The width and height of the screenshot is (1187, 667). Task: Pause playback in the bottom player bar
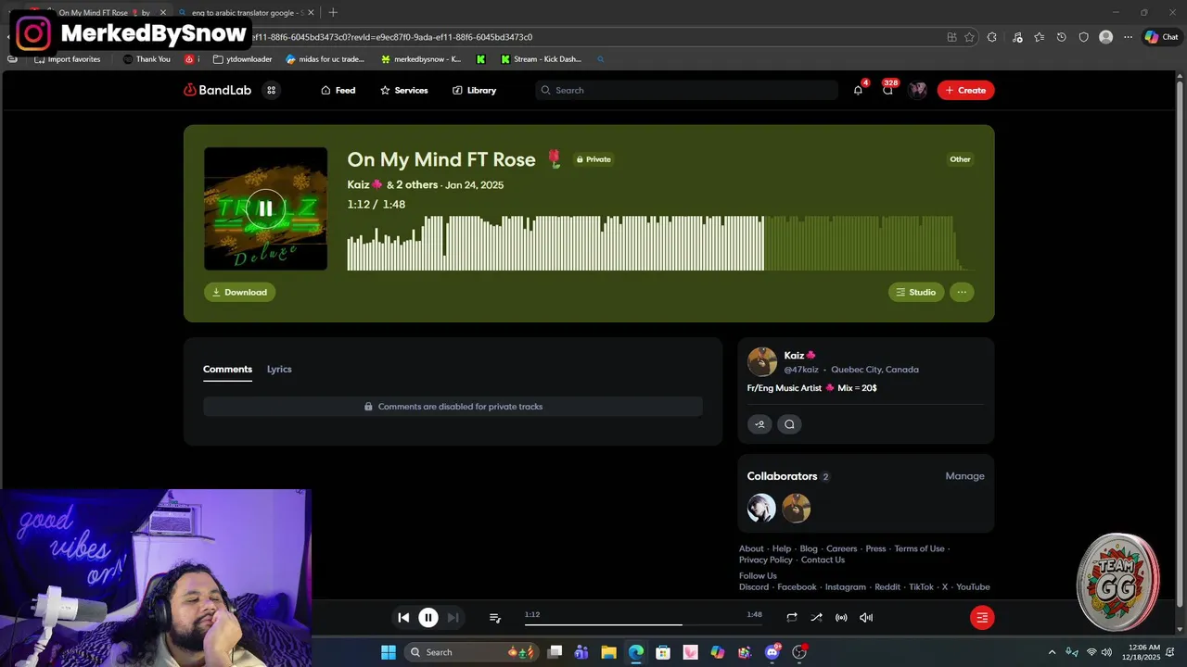428,618
